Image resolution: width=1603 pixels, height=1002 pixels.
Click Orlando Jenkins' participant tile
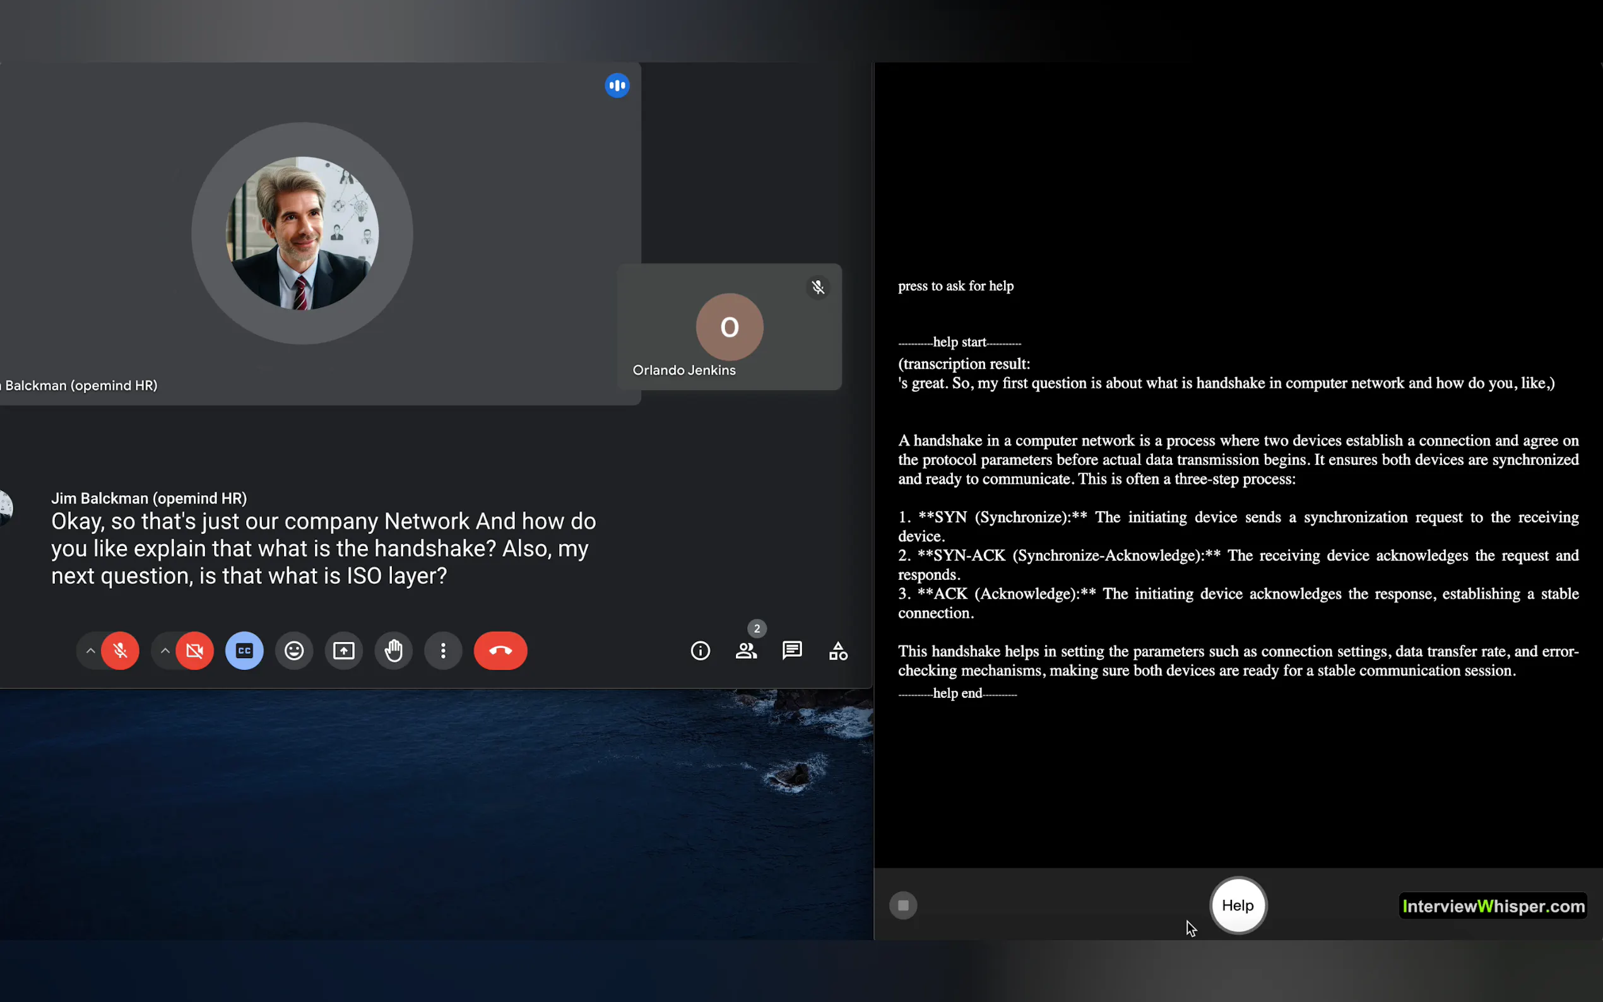click(x=729, y=327)
